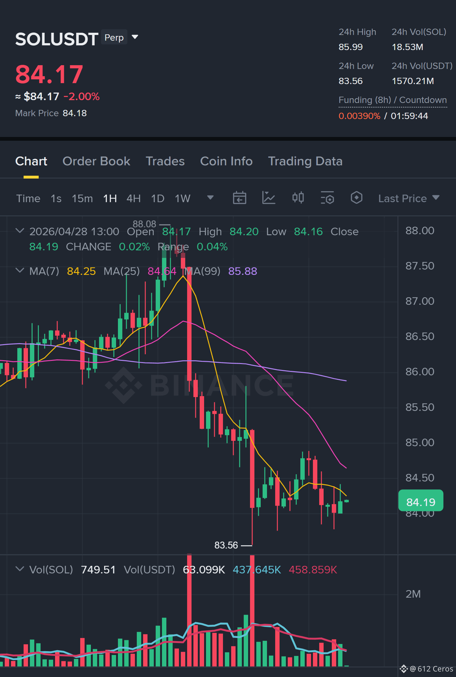Screen dimensions: 456x677
Task: Collapse the MA indicator row chevron
Action: pos(20,270)
